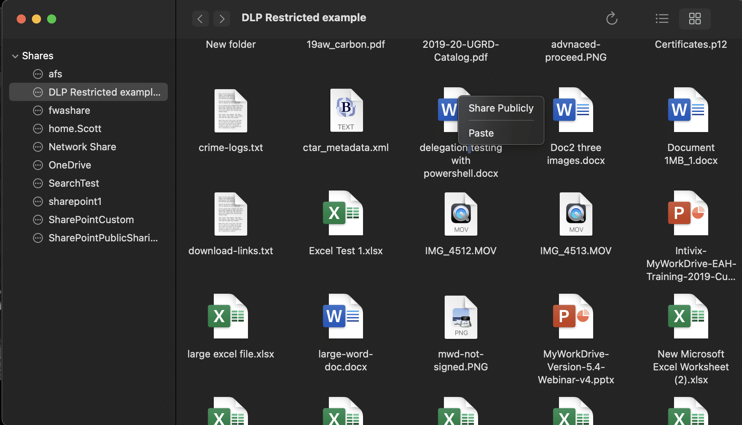742x425 pixels.
Task: Click the circle icon beside afs
Action: [38, 74]
